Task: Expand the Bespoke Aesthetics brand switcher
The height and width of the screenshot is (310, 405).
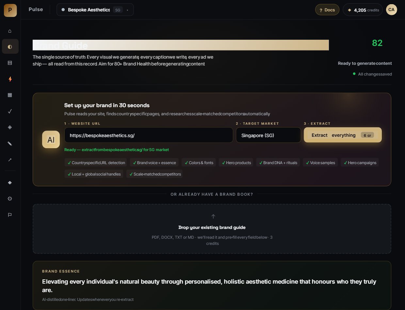Action: point(95,10)
